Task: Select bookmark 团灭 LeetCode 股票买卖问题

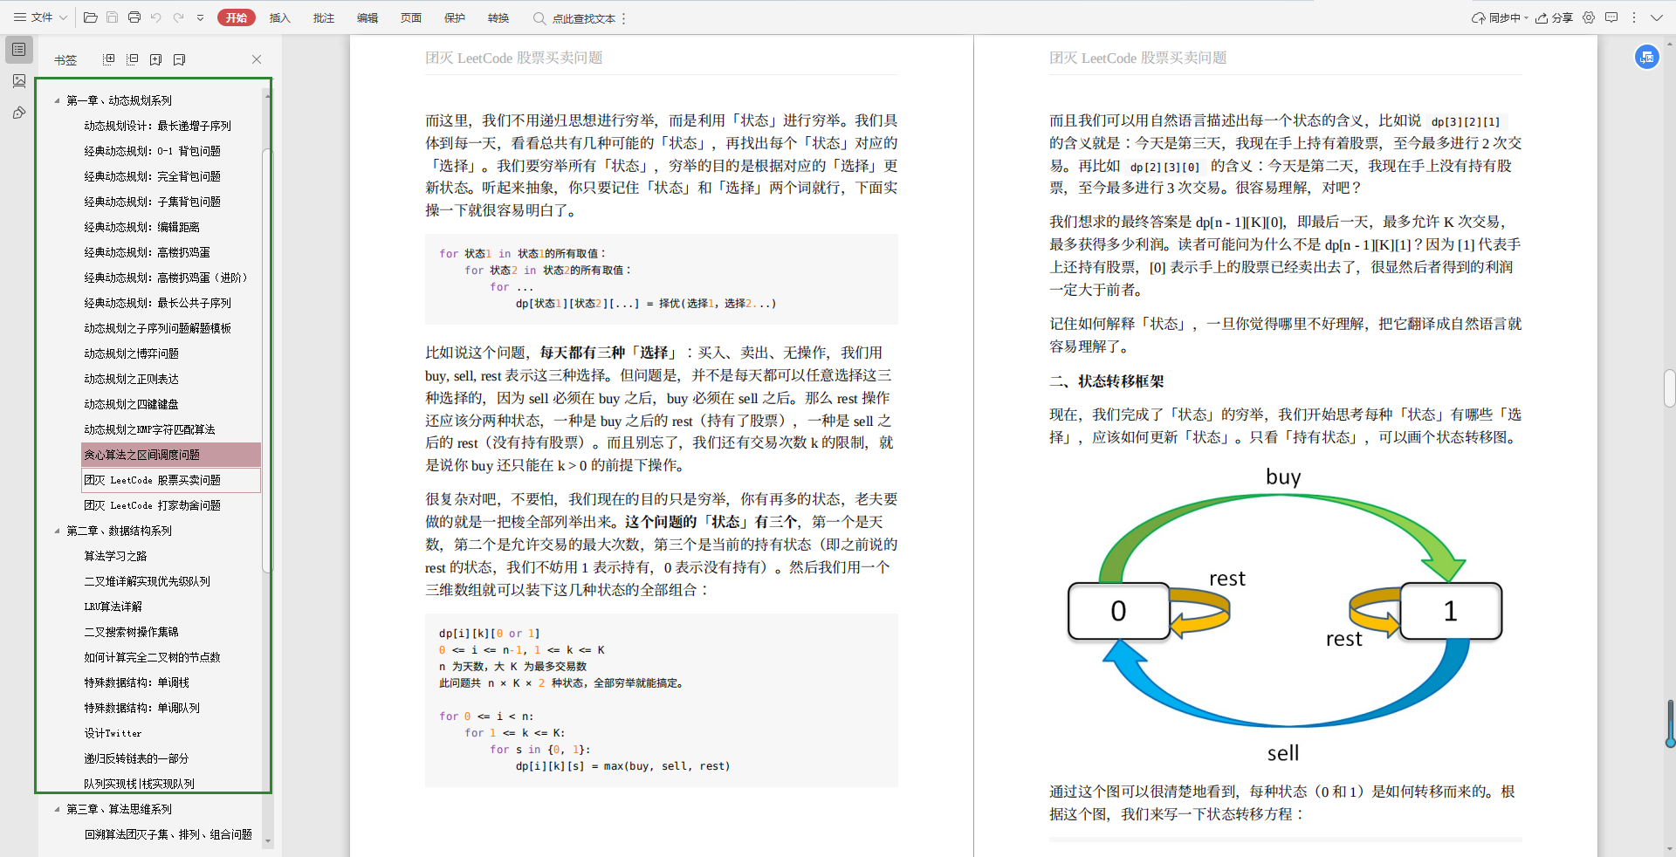Action: (171, 480)
